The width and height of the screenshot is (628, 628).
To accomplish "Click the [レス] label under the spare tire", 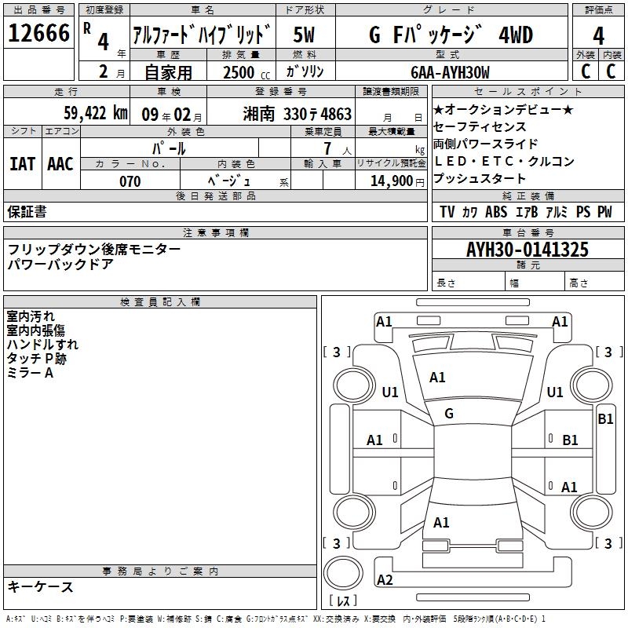I will [x=342, y=601].
